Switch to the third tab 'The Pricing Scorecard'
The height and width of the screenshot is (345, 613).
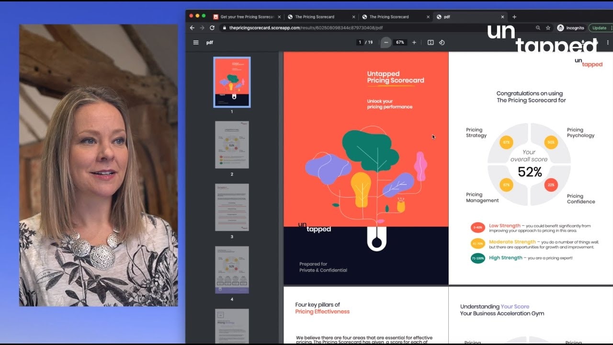(x=395, y=17)
